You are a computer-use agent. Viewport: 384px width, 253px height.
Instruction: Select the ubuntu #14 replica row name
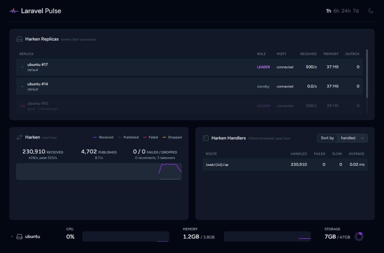[38, 84]
